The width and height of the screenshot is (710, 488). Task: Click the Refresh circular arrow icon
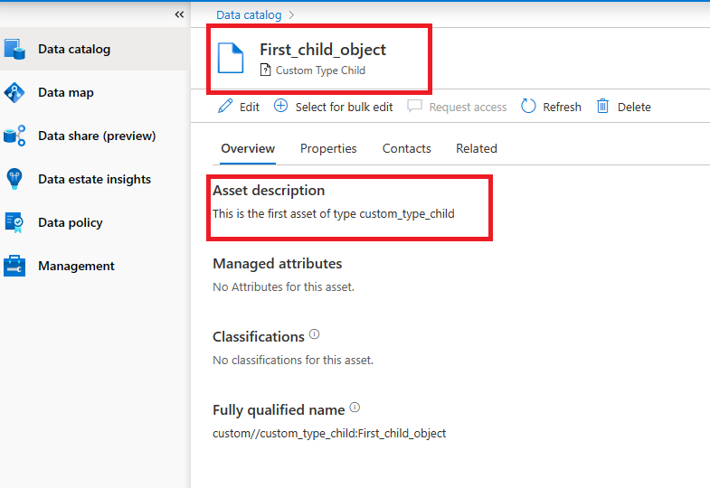(529, 107)
